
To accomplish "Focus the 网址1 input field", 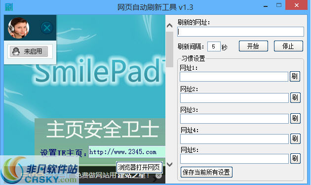I will 234,77.
